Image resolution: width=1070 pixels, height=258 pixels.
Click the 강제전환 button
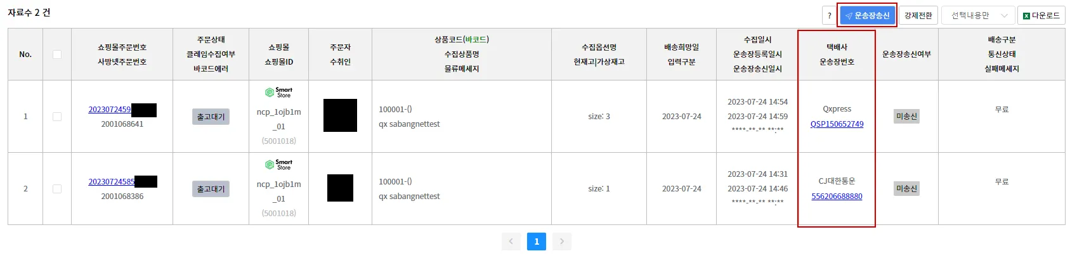tap(918, 16)
